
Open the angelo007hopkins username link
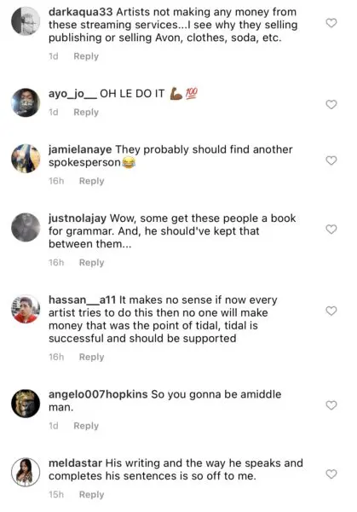(x=98, y=394)
